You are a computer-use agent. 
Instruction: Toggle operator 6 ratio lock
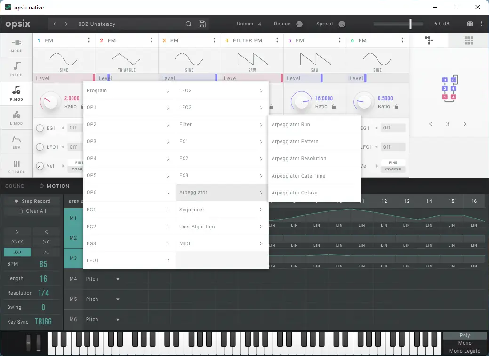pos(396,107)
